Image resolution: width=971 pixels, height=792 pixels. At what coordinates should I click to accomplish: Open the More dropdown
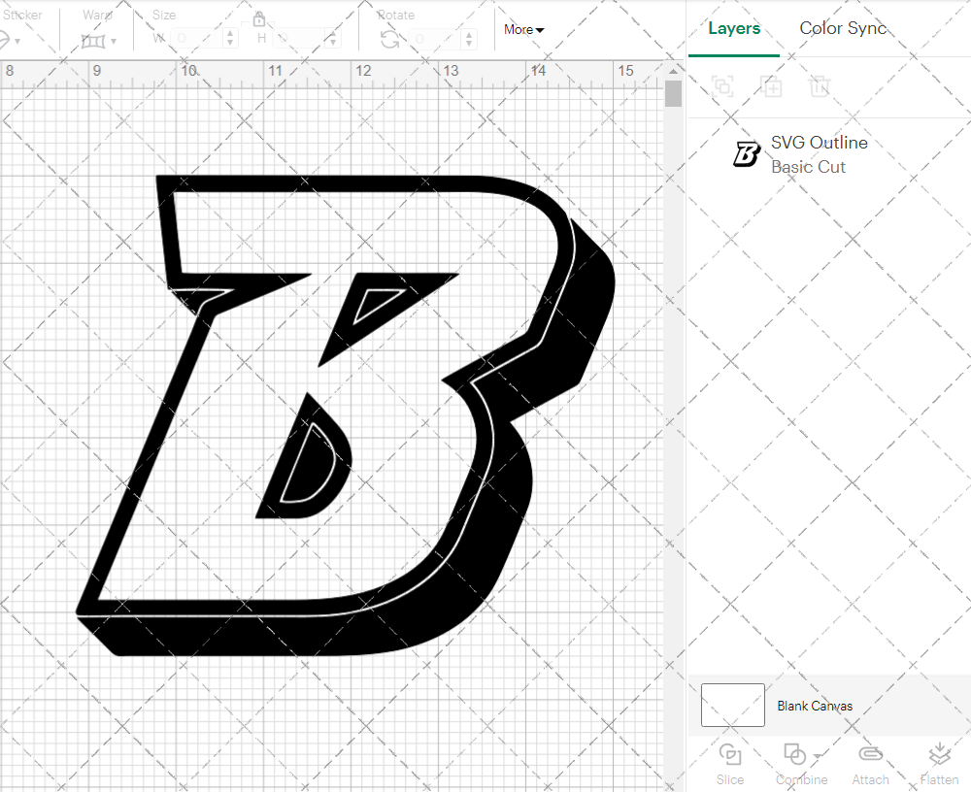(522, 30)
